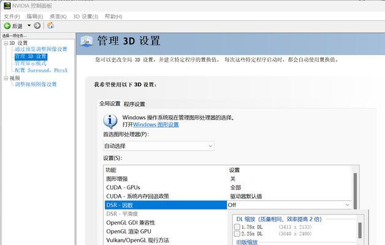Open the Windows 图形设置 link
The image size is (385, 245).
156,124
